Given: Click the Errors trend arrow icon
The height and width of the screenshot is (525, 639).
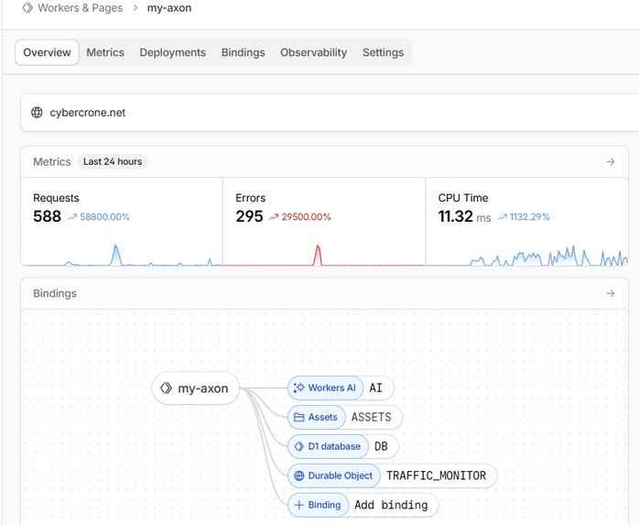Looking at the screenshot, I should (274, 217).
